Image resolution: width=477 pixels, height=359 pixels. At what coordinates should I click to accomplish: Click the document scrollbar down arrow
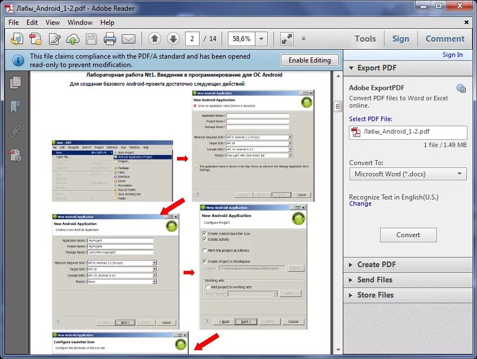(338, 350)
